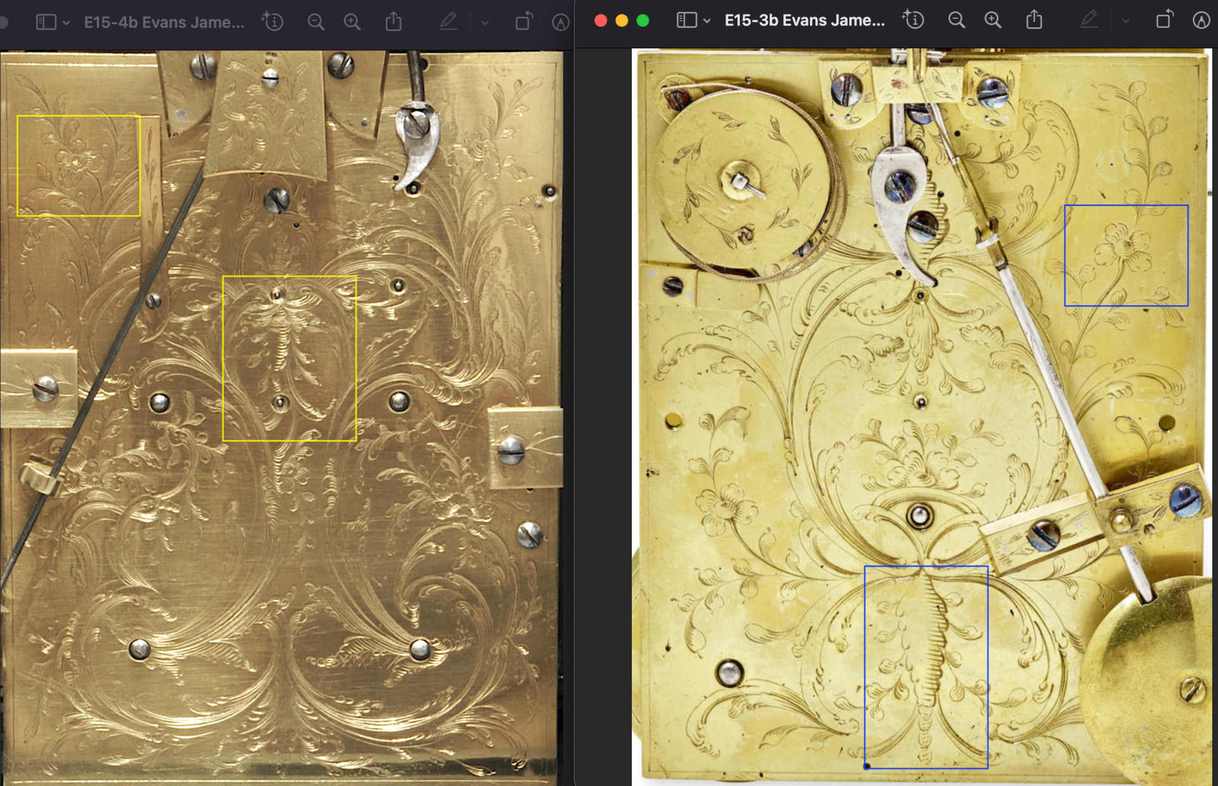This screenshot has width=1218, height=786.
Task: Click the E15-3b clock backplate image
Action: [x=922, y=416]
